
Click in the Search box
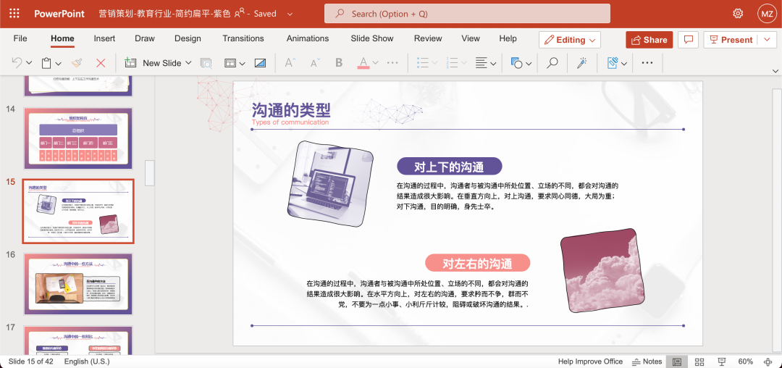tap(467, 14)
